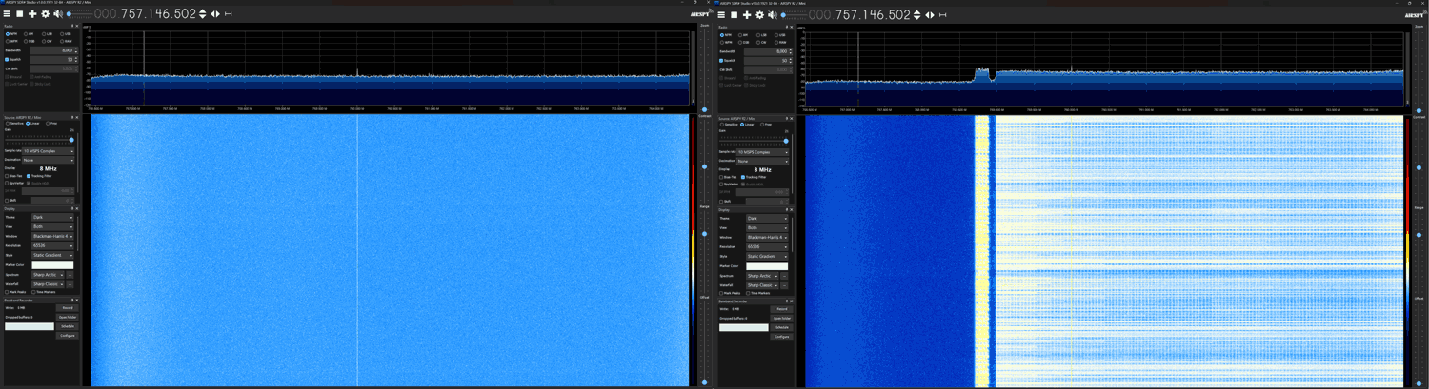This screenshot has height=389, width=1429.
Task: Click the frequency display in right window
Action: pos(859,14)
